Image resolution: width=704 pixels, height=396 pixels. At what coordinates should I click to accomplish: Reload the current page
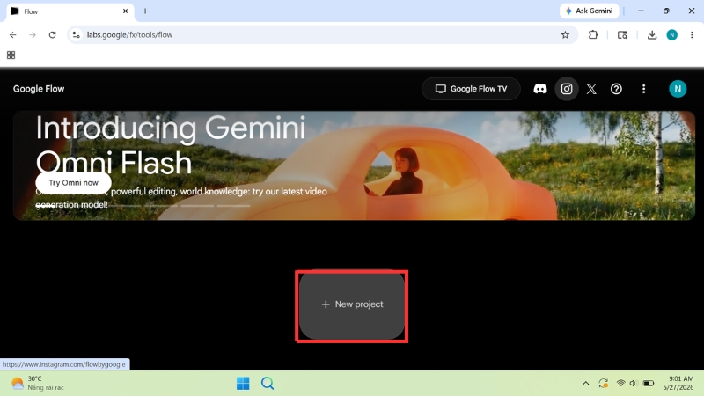pyautogui.click(x=52, y=34)
